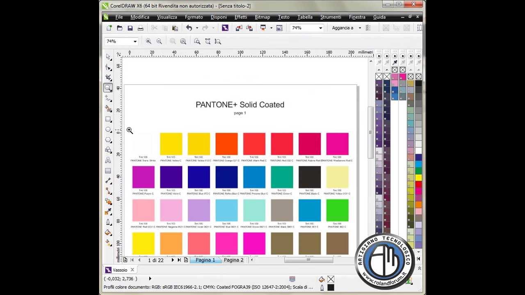Select the Outline pen tool

108,222
